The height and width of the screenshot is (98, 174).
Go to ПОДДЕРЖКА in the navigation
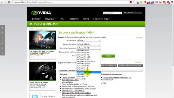point(74,19)
